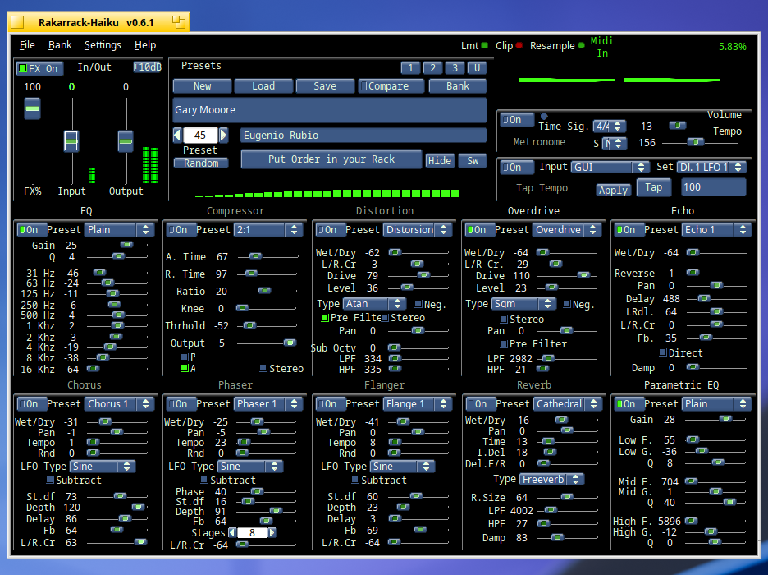The image size is (768, 575).
Task: Click next preset arrow beside 45
Action: click(x=223, y=135)
